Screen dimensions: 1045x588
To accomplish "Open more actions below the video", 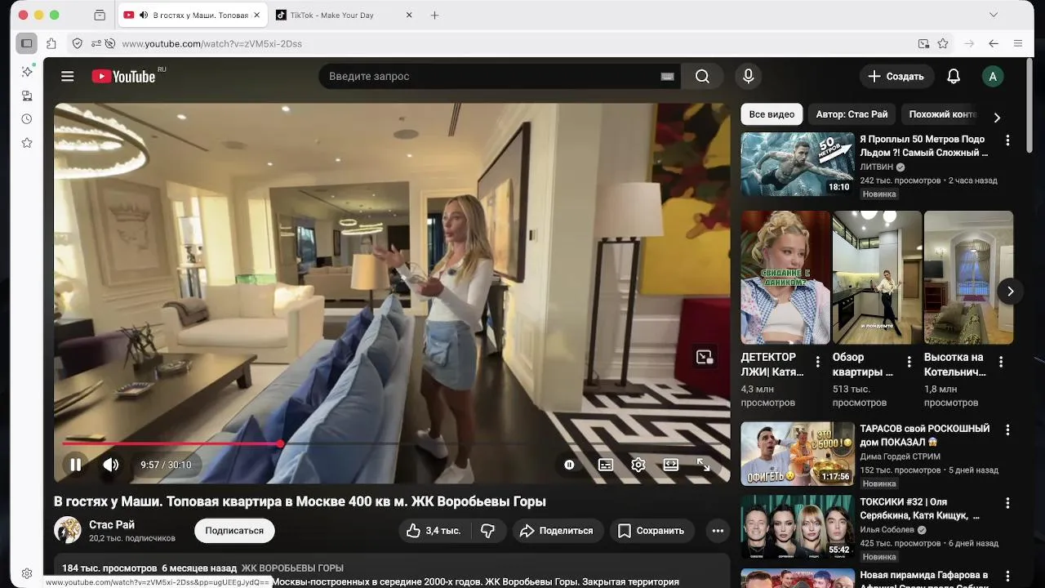I will click(x=718, y=531).
